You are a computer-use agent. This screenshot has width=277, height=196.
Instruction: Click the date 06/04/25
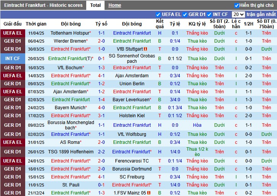click(36, 41)
